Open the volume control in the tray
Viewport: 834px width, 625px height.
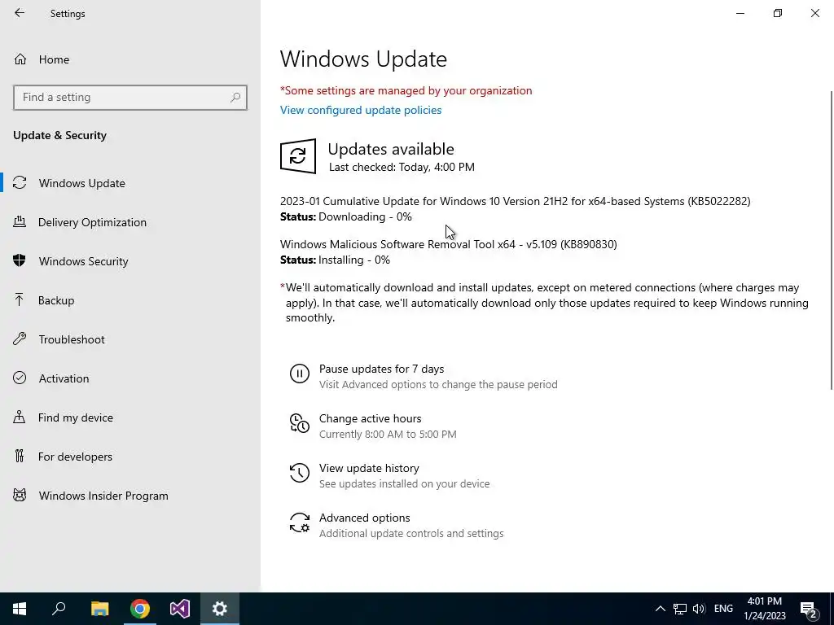(x=699, y=609)
